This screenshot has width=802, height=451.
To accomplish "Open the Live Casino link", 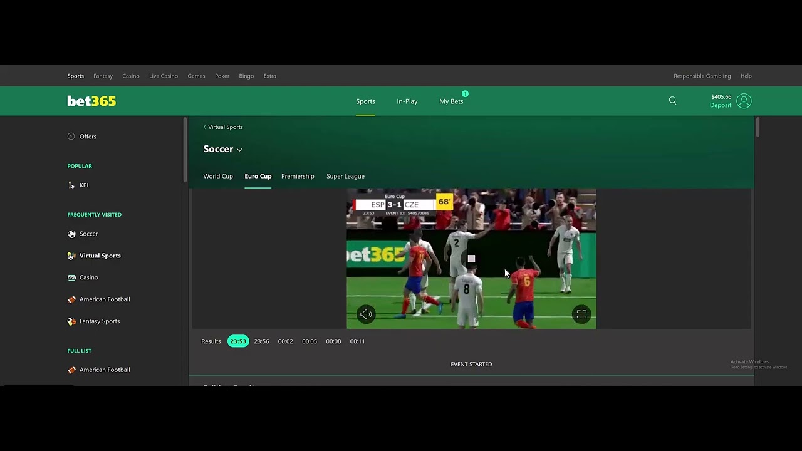I will pyautogui.click(x=164, y=76).
